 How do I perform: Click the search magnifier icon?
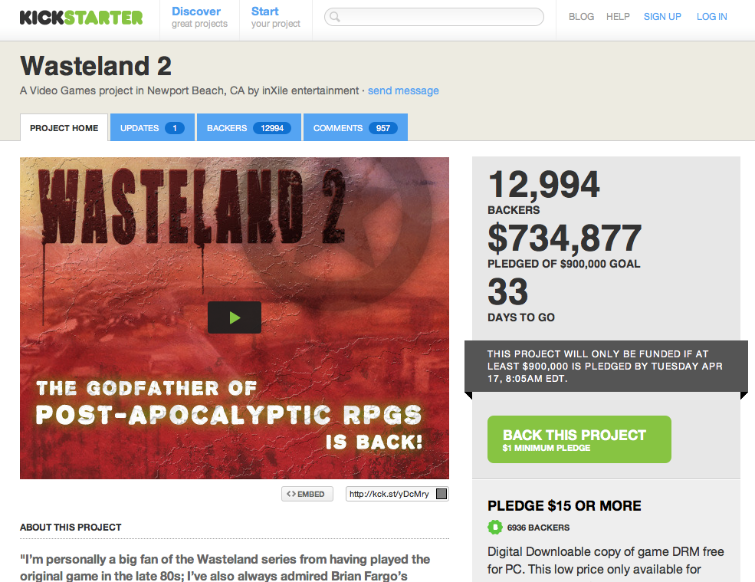[335, 18]
